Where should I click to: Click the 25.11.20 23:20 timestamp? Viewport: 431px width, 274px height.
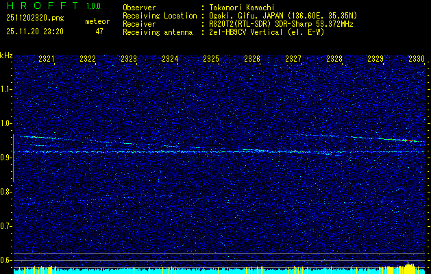[34, 32]
